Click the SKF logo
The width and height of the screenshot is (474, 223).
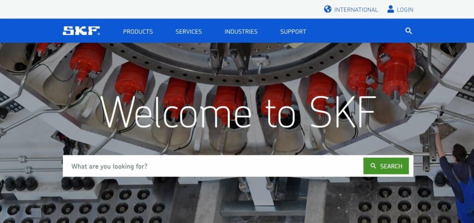(x=81, y=31)
